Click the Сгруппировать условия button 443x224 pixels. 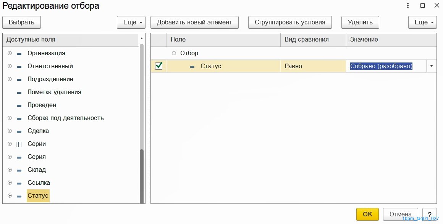point(290,22)
